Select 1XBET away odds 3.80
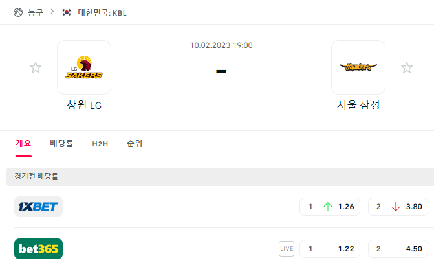The image size is (434, 265). [398, 207]
